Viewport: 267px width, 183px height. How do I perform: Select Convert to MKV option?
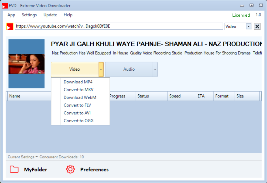pyautogui.click(x=80, y=90)
